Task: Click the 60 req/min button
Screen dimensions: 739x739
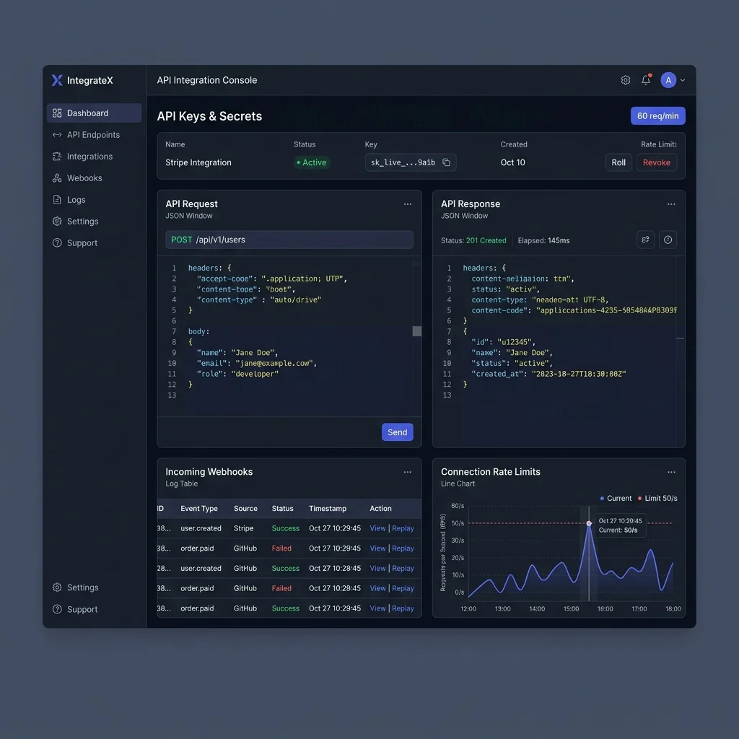Action: pyautogui.click(x=658, y=116)
